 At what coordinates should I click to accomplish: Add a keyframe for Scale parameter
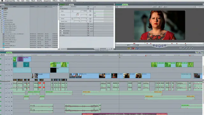[x=90, y=11]
